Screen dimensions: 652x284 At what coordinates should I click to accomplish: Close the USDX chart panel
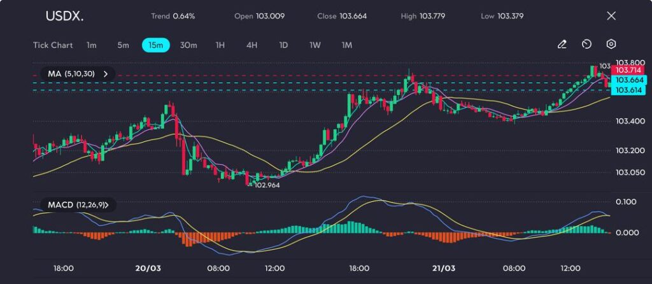tap(611, 16)
